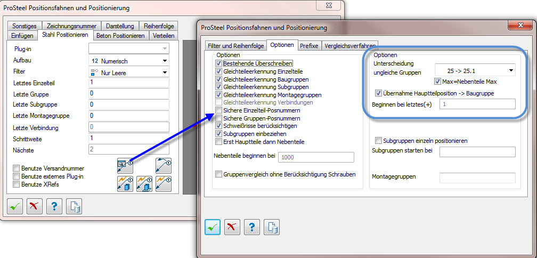The width and height of the screenshot is (537, 258).
Task: Click the Montagegruppen input field
Action: [477, 178]
